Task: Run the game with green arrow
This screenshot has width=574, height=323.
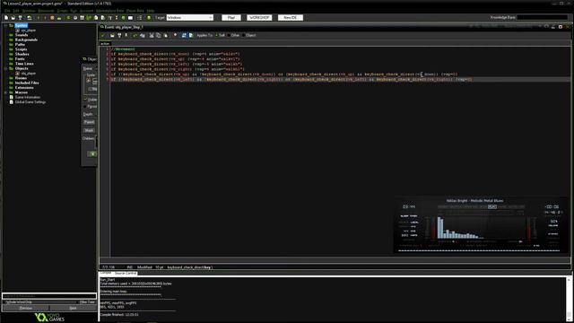Action: [x=38, y=18]
